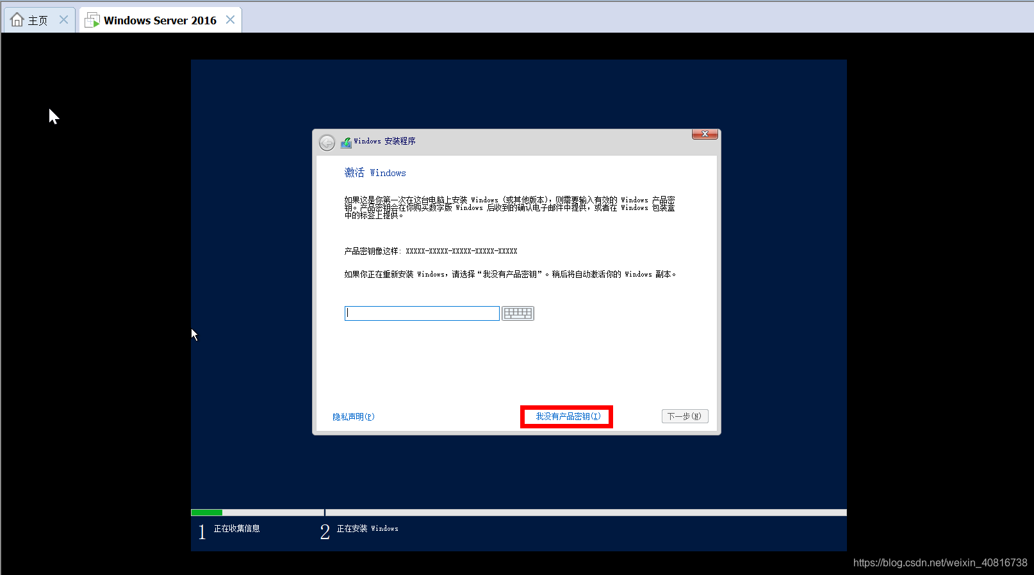Viewport: 1034px width, 575px height.
Task: Switch to the 主页 tab
Action: coord(38,20)
